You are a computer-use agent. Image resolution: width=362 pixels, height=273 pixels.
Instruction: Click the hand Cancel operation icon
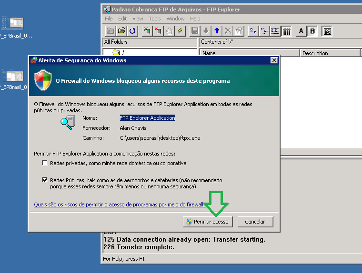[x=169, y=31]
